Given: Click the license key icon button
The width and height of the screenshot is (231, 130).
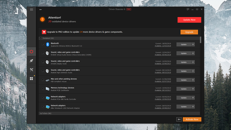Looking at the screenshot, I should (179, 119).
